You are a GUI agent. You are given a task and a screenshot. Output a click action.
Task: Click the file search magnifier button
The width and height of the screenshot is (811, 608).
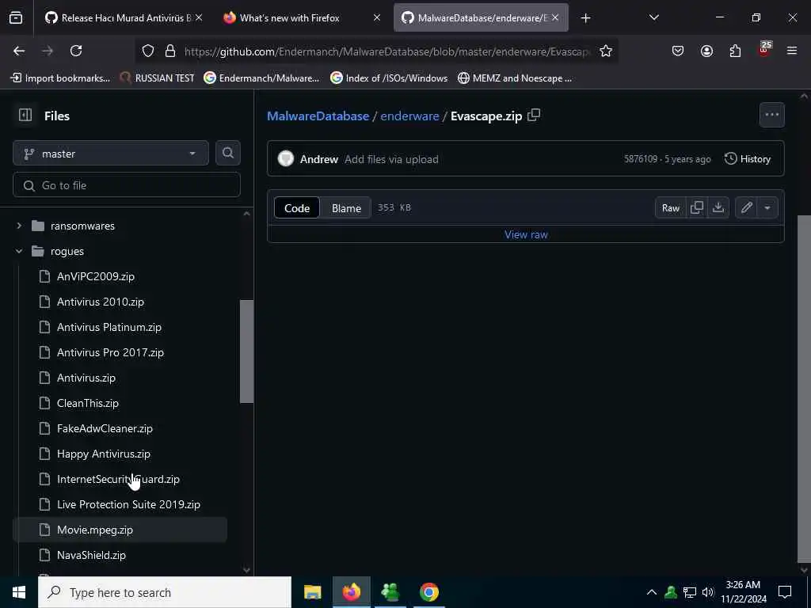click(x=227, y=153)
